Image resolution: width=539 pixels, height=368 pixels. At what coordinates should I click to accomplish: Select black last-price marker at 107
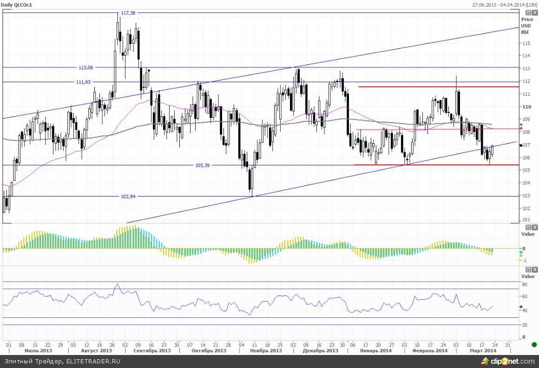[x=521, y=145]
